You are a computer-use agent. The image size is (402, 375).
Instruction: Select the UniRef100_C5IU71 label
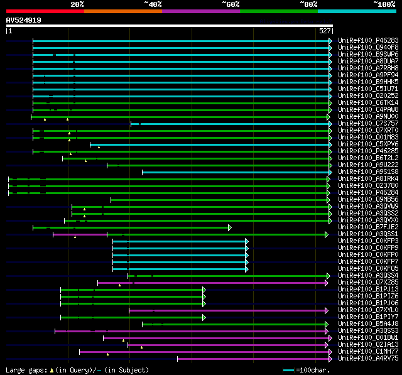click(x=368, y=89)
